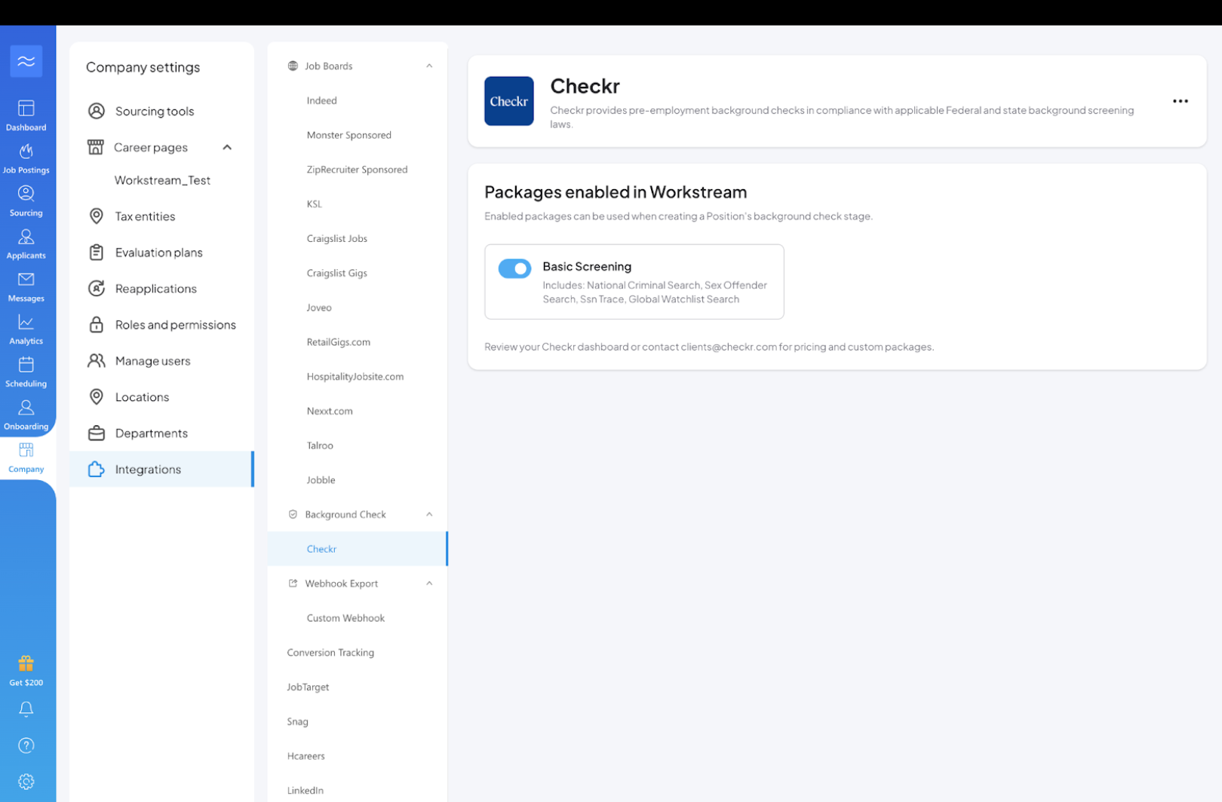This screenshot has width=1222, height=802.
Task: Click the Get $200 gift icon
Action: (x=26, y=663)
